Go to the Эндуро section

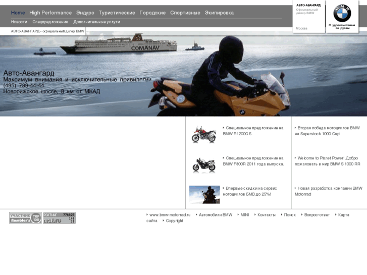[85, 13]
